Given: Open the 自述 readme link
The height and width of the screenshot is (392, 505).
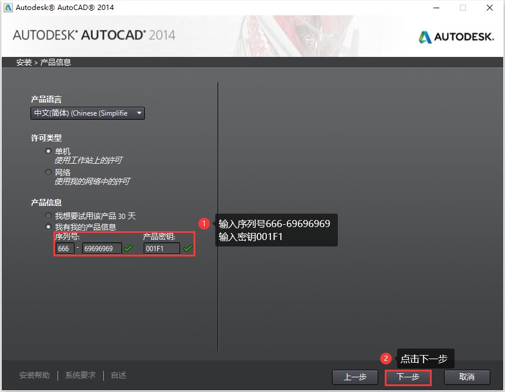Looking at the screenshot, I should click(118, 376).
